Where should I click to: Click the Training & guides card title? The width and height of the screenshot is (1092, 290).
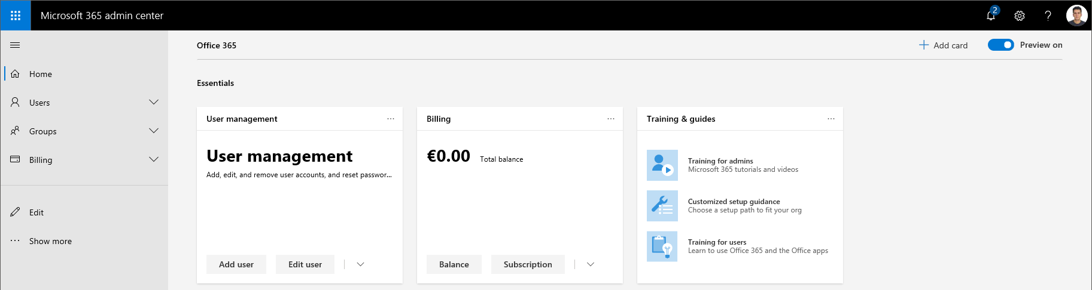(x=681, y=119)
